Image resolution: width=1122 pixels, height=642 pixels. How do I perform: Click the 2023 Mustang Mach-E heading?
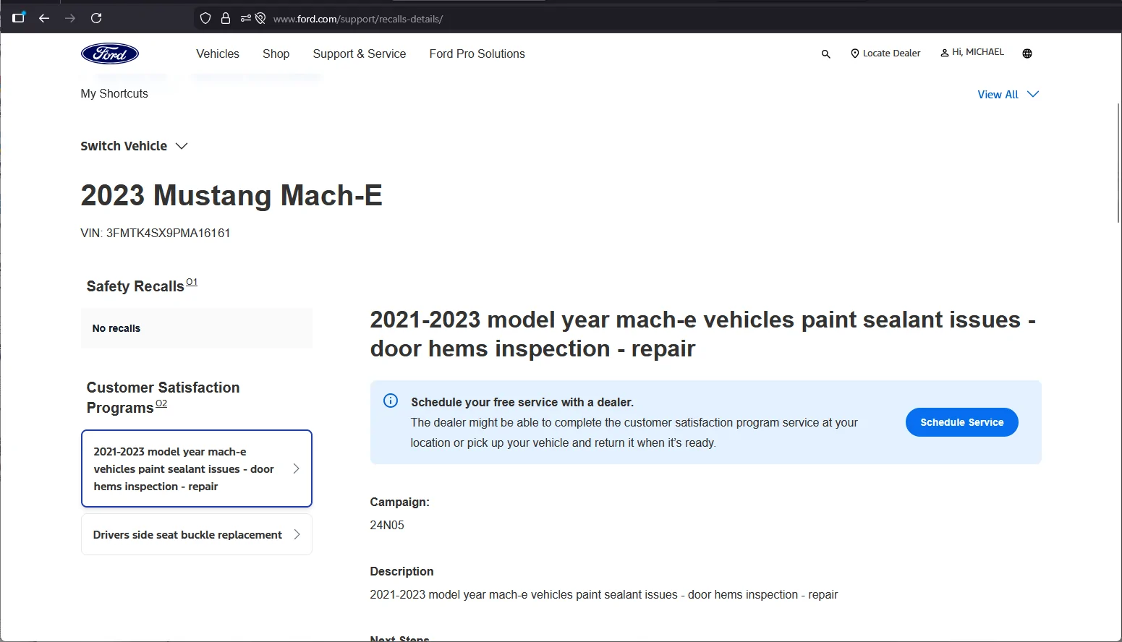[231, 195]
